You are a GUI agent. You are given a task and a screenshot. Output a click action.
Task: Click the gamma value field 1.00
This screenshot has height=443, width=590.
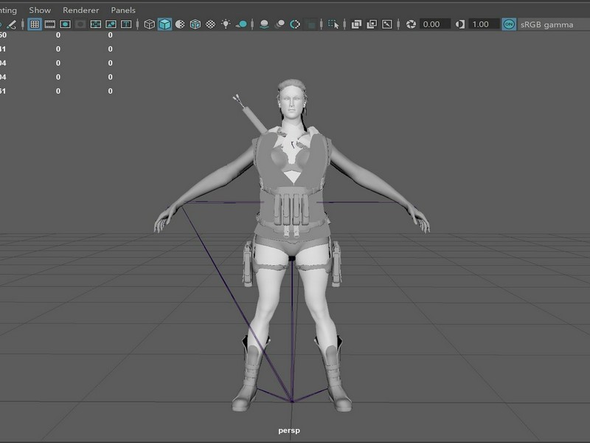[484, 24]
